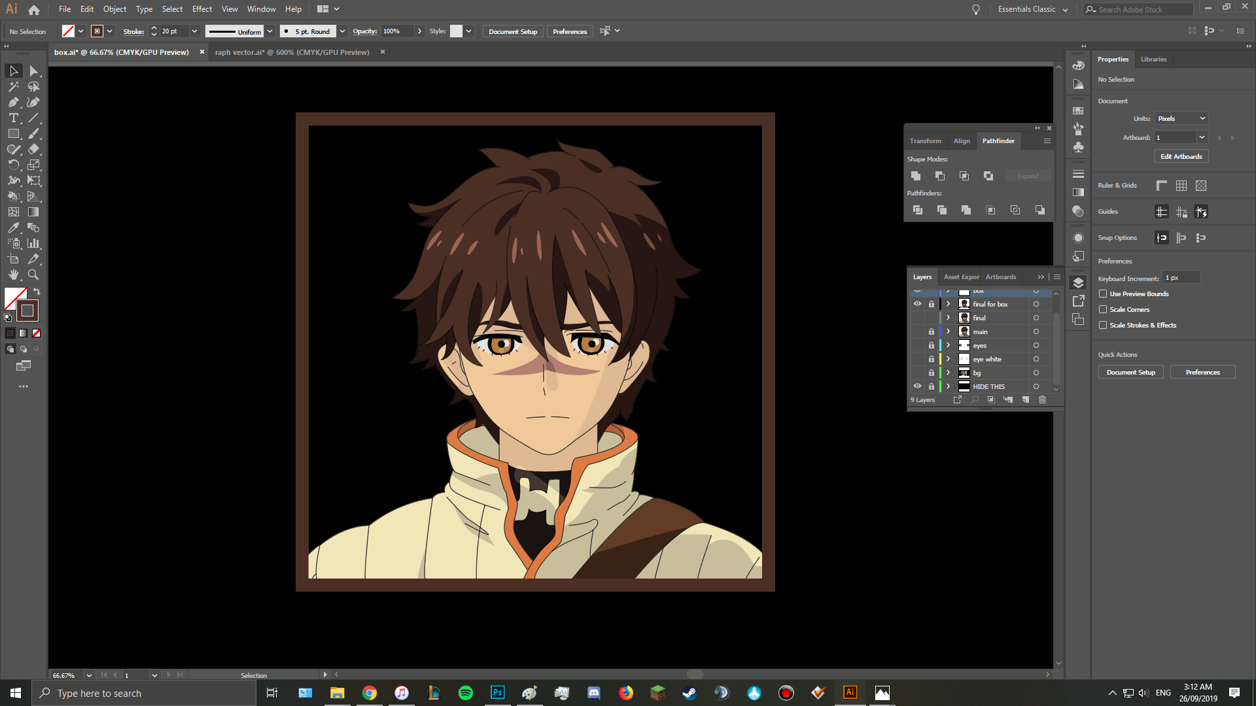
Task: Open Photoshop from the taskbar
Action: pos(498,693)
